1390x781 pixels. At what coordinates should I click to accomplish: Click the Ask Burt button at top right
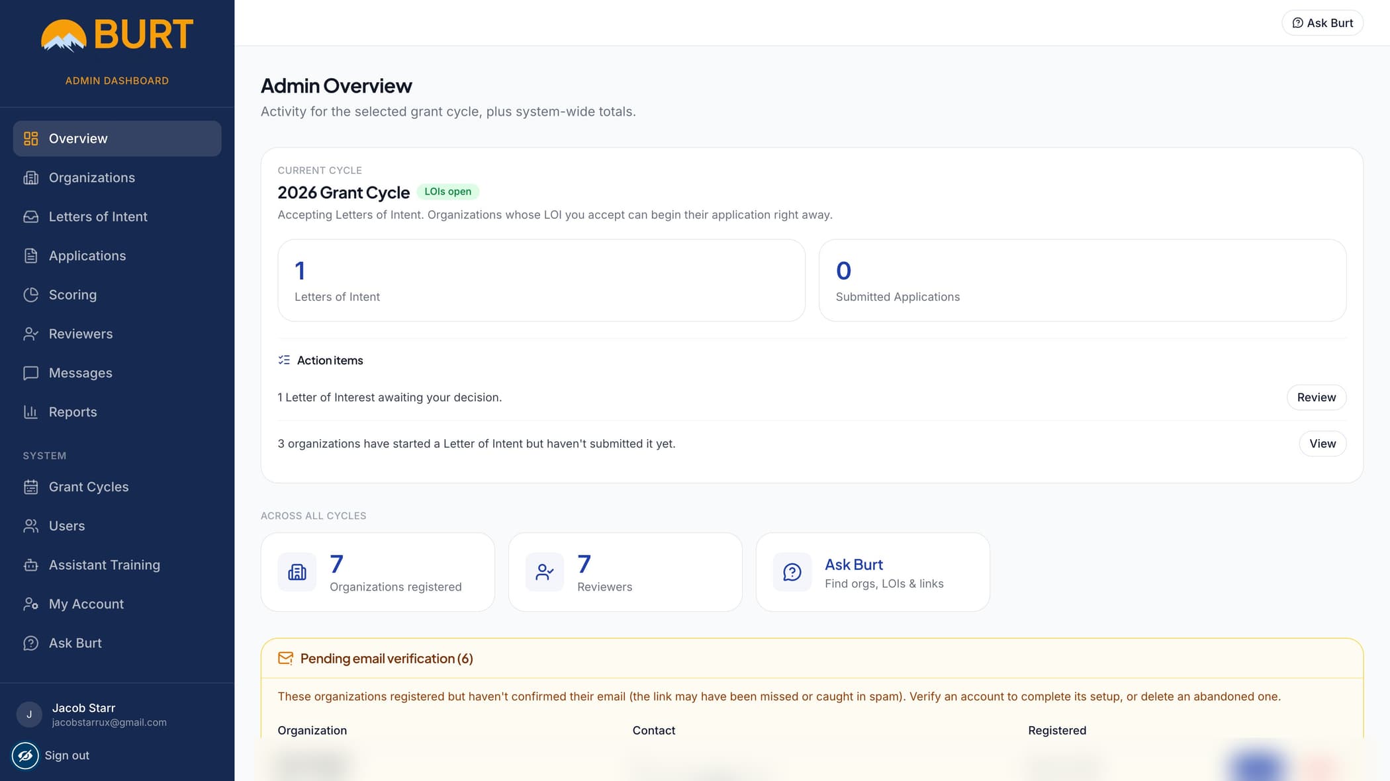point(1322,22)
